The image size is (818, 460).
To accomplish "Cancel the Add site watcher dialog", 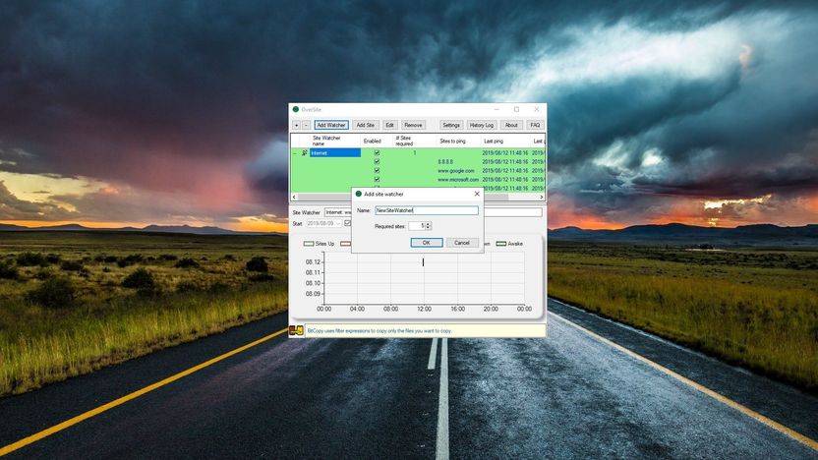I will coord(462,243).
